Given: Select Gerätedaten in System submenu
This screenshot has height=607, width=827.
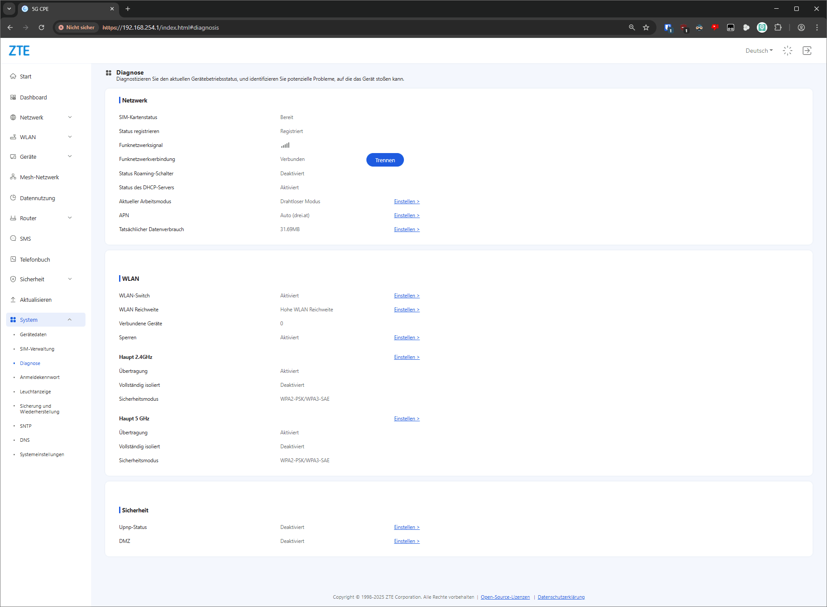Looking at the screenshot, I should 33,334.
